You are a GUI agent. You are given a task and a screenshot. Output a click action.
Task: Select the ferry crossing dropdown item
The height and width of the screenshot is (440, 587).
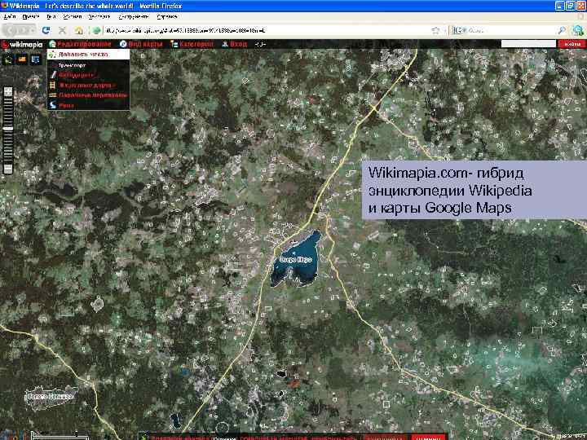click(x=89, y=95)
